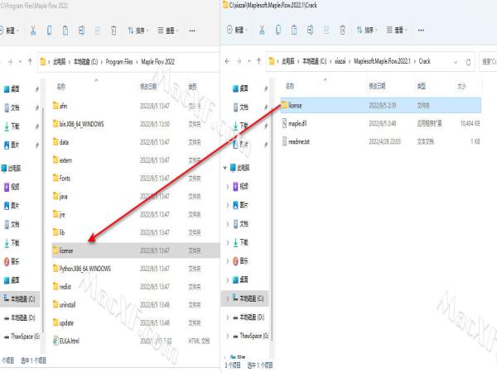Open the more options ellipsis in left window

(x=192, y=31)
